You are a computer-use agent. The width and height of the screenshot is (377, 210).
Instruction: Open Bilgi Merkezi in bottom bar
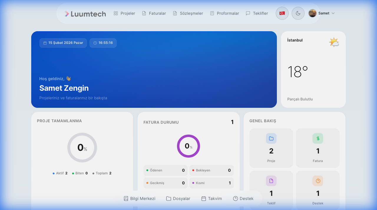(139, 199)
